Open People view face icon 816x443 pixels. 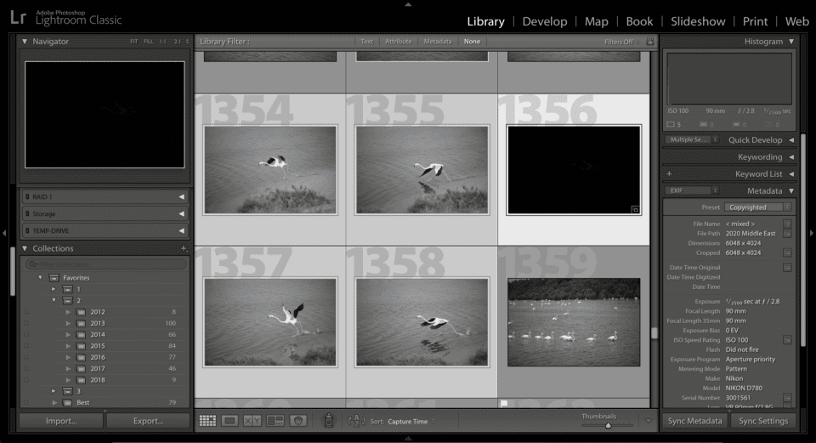pos(298,421)
